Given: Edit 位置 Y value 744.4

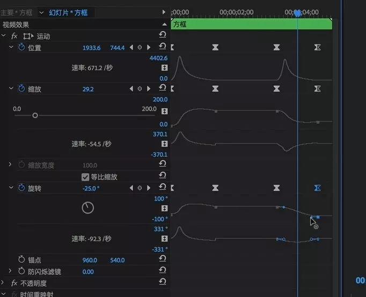Looking at the screenshot, I should coord(117,48).
